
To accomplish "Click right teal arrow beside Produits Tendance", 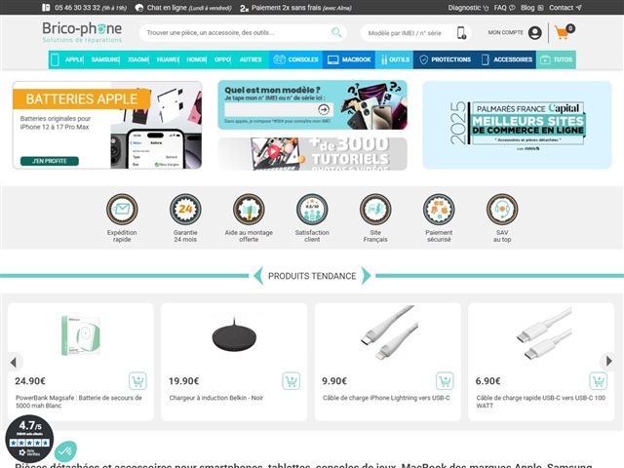I will click(367, 275).
